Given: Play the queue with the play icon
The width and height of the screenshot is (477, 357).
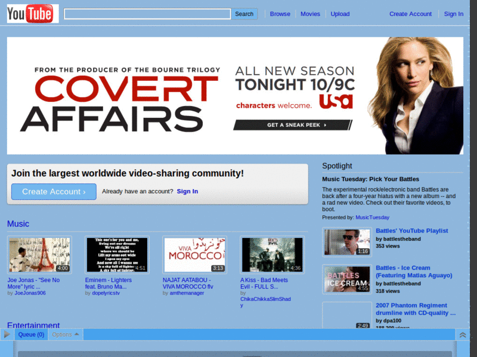Looking at the screenshot, I should (x=7, y=334).
